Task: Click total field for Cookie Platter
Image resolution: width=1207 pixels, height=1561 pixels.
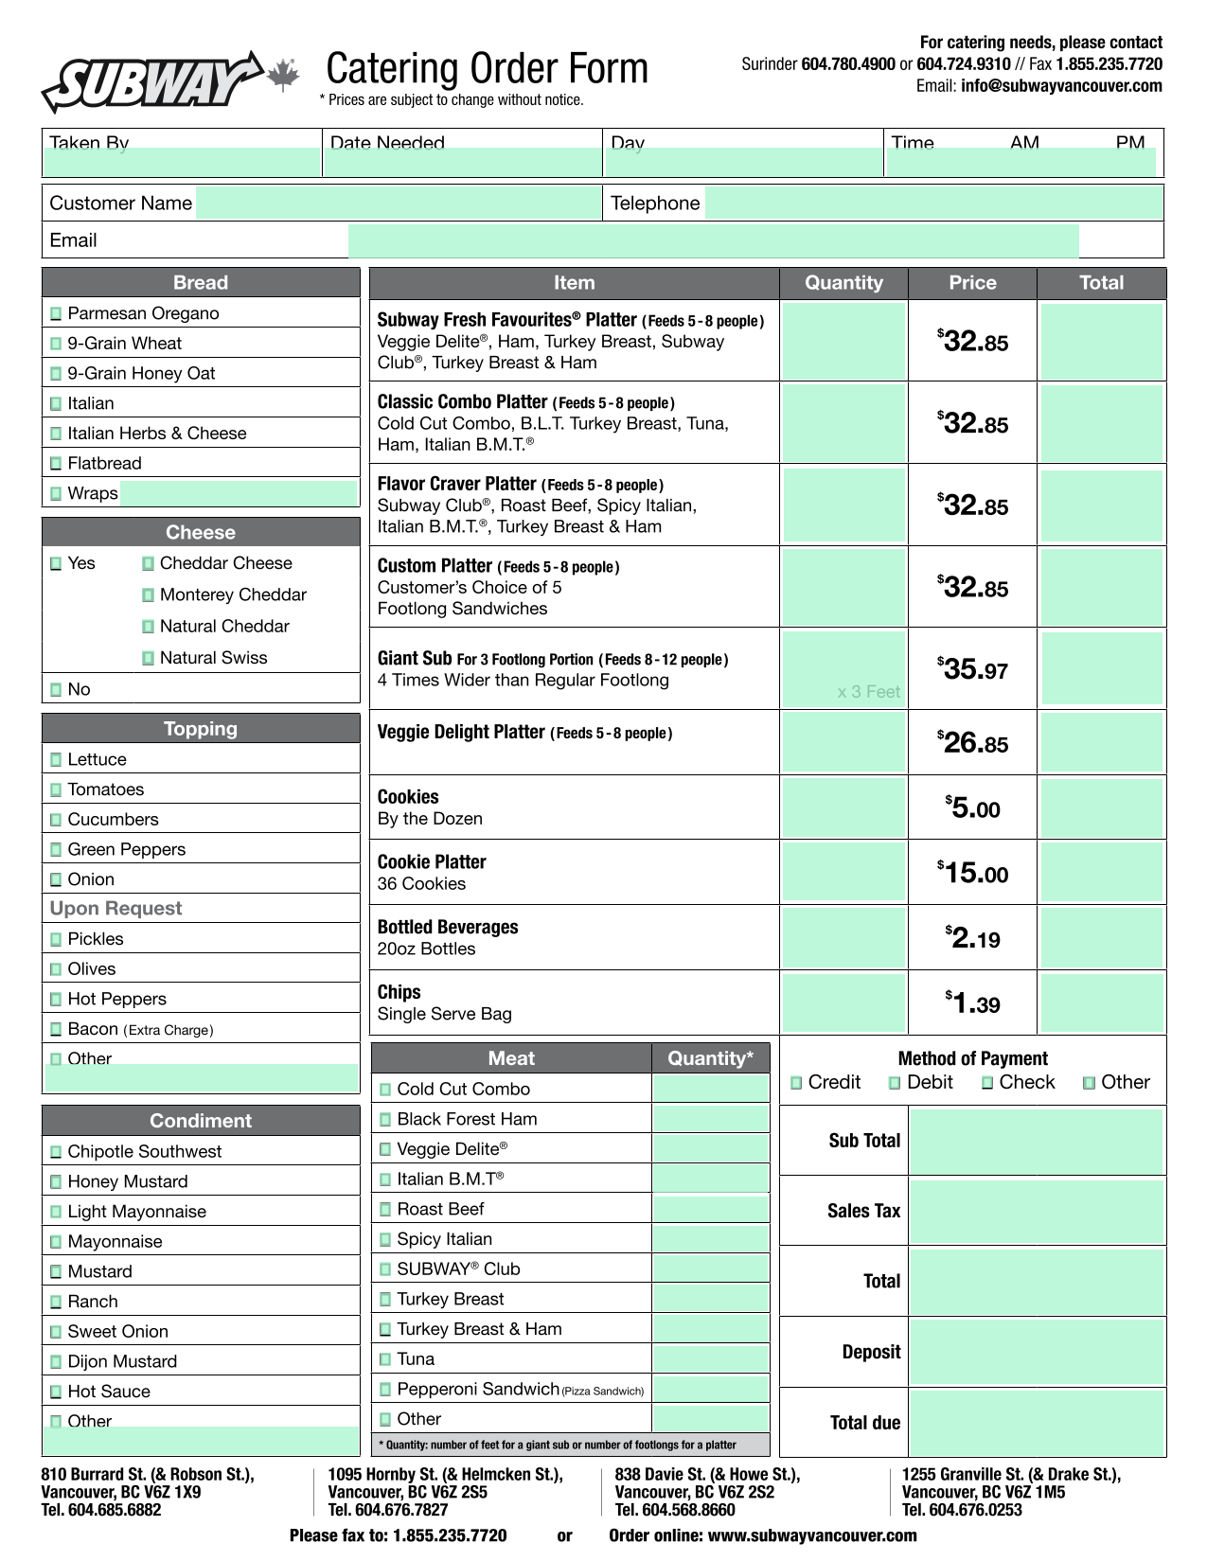Action: (x=1102, y=873)
